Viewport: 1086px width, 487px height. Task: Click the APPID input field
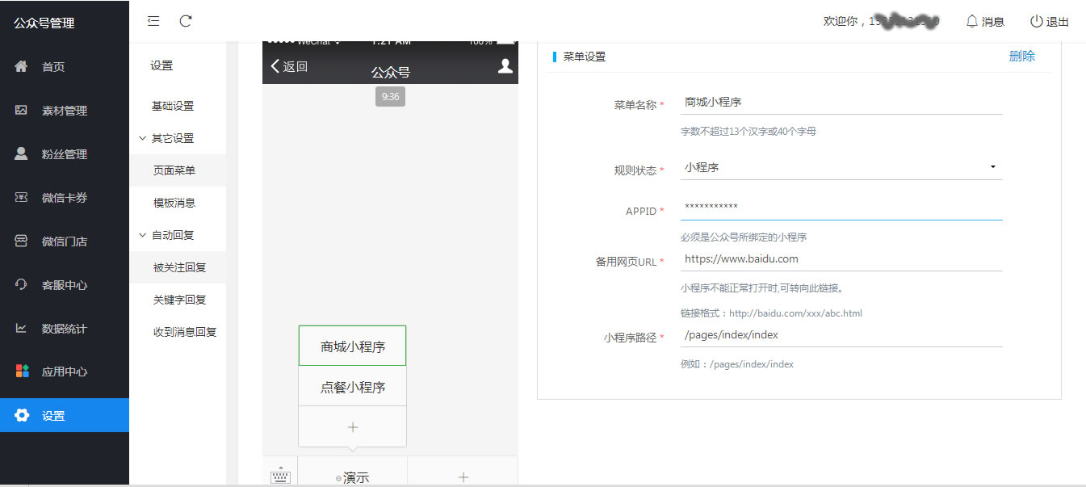coord(841,208)
